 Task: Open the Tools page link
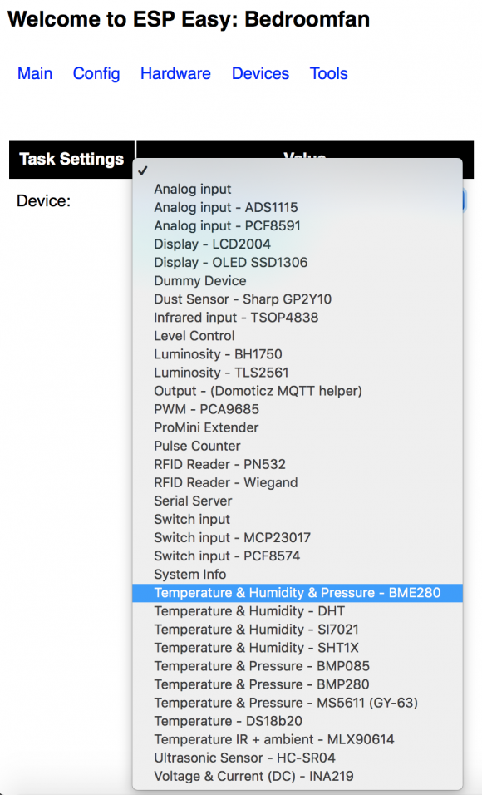[329, 73]
